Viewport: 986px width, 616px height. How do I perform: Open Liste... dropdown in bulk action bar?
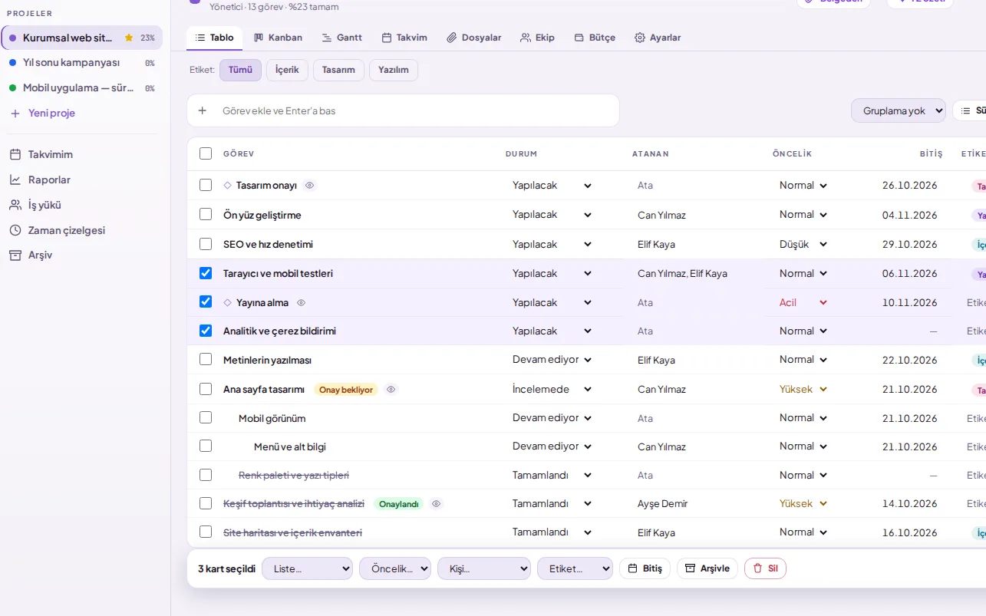[307, 568]
